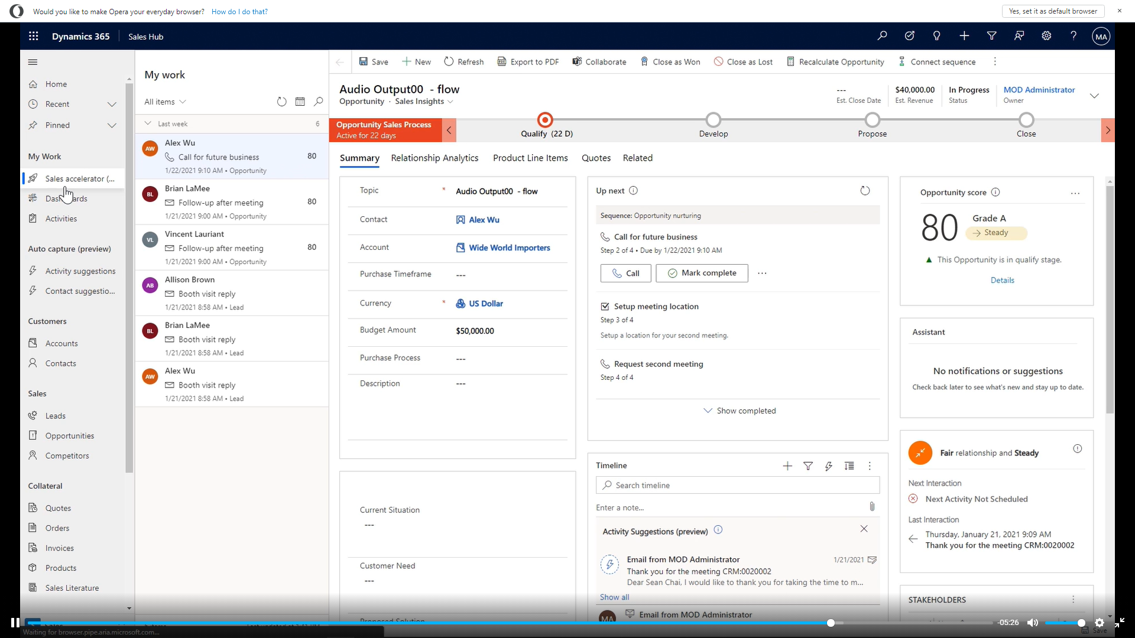Mute the video audio speaker icon

[x=1033, y=623]
